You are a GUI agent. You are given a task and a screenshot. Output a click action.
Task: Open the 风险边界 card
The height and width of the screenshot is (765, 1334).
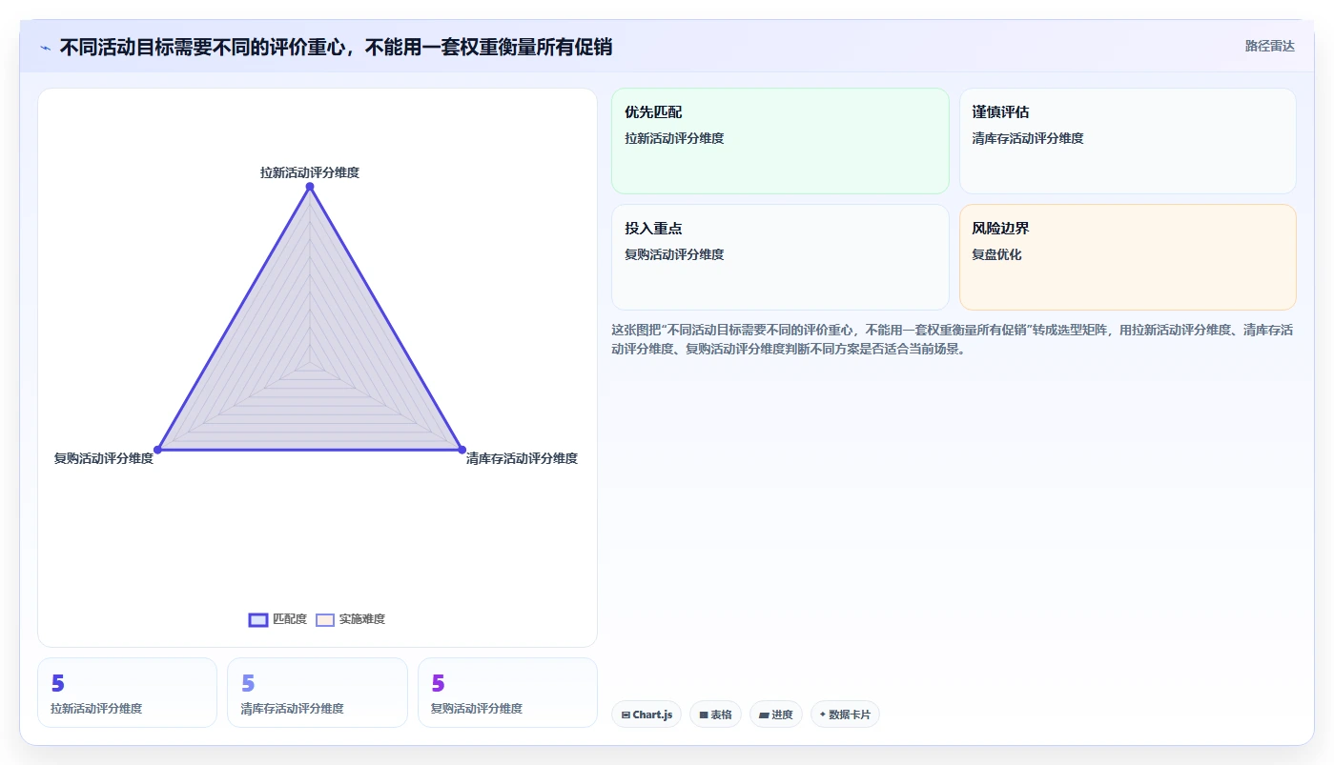pos(1128,257)
